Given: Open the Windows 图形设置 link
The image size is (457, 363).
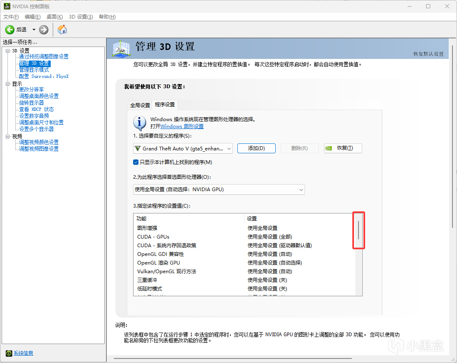Looking at the screenshot, I should (182, 126).
